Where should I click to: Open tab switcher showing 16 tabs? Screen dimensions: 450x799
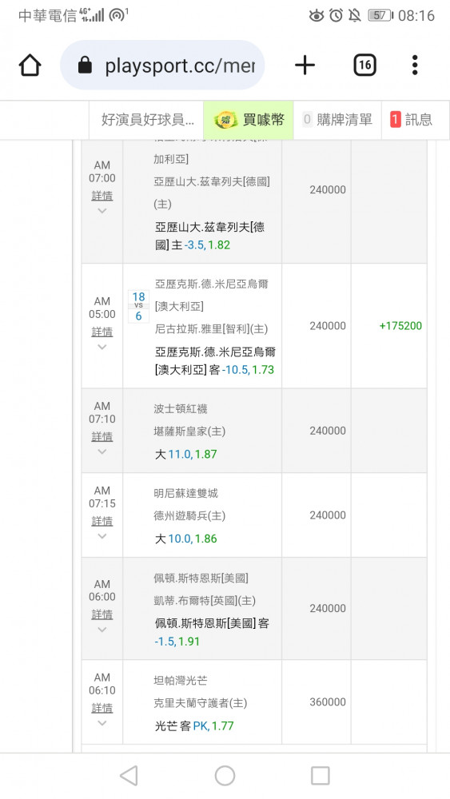tap(365, 66)
